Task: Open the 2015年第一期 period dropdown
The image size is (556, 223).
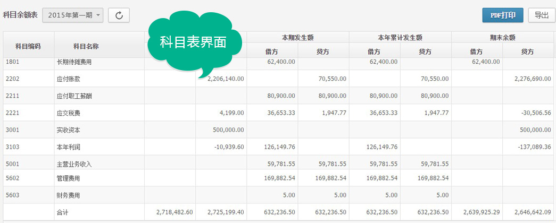Action: pos(73,15)
